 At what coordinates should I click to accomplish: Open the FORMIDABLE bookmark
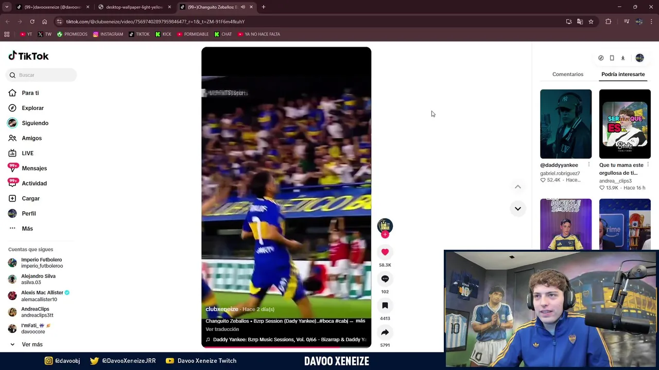click(x=193, y=34)
